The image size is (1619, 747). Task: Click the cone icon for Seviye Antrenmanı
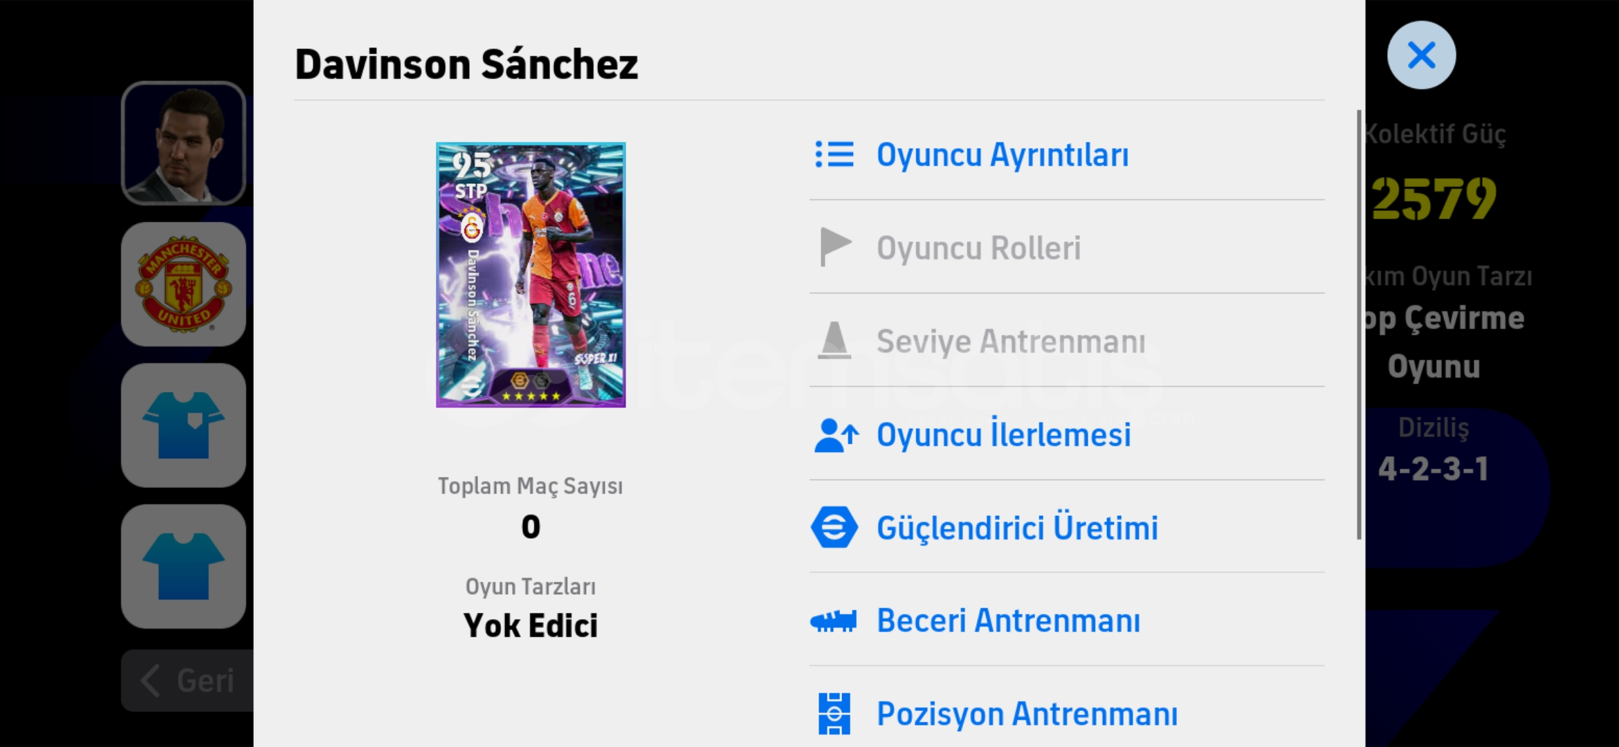(834, 341)
